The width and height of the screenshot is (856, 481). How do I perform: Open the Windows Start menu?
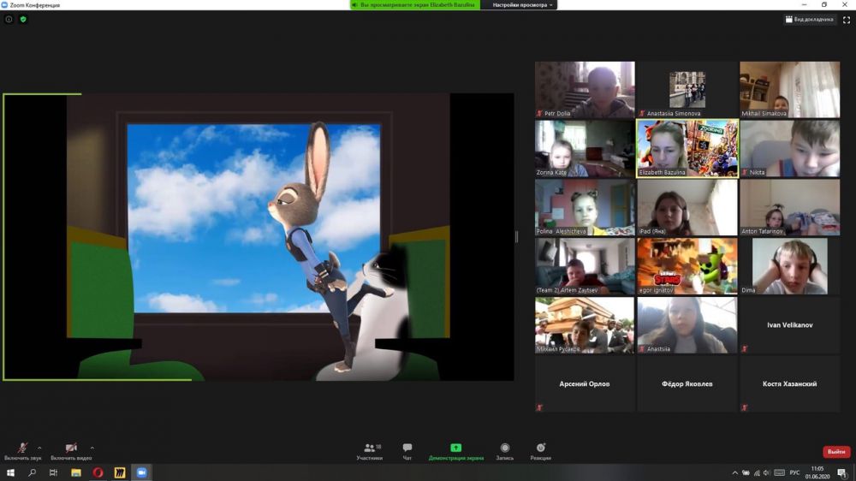tap(10, 472)
